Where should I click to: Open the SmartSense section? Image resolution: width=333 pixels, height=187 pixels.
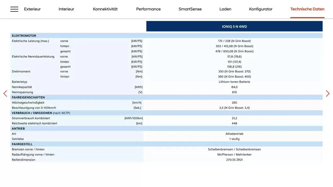pyautogui.click(x=190, y=9)
